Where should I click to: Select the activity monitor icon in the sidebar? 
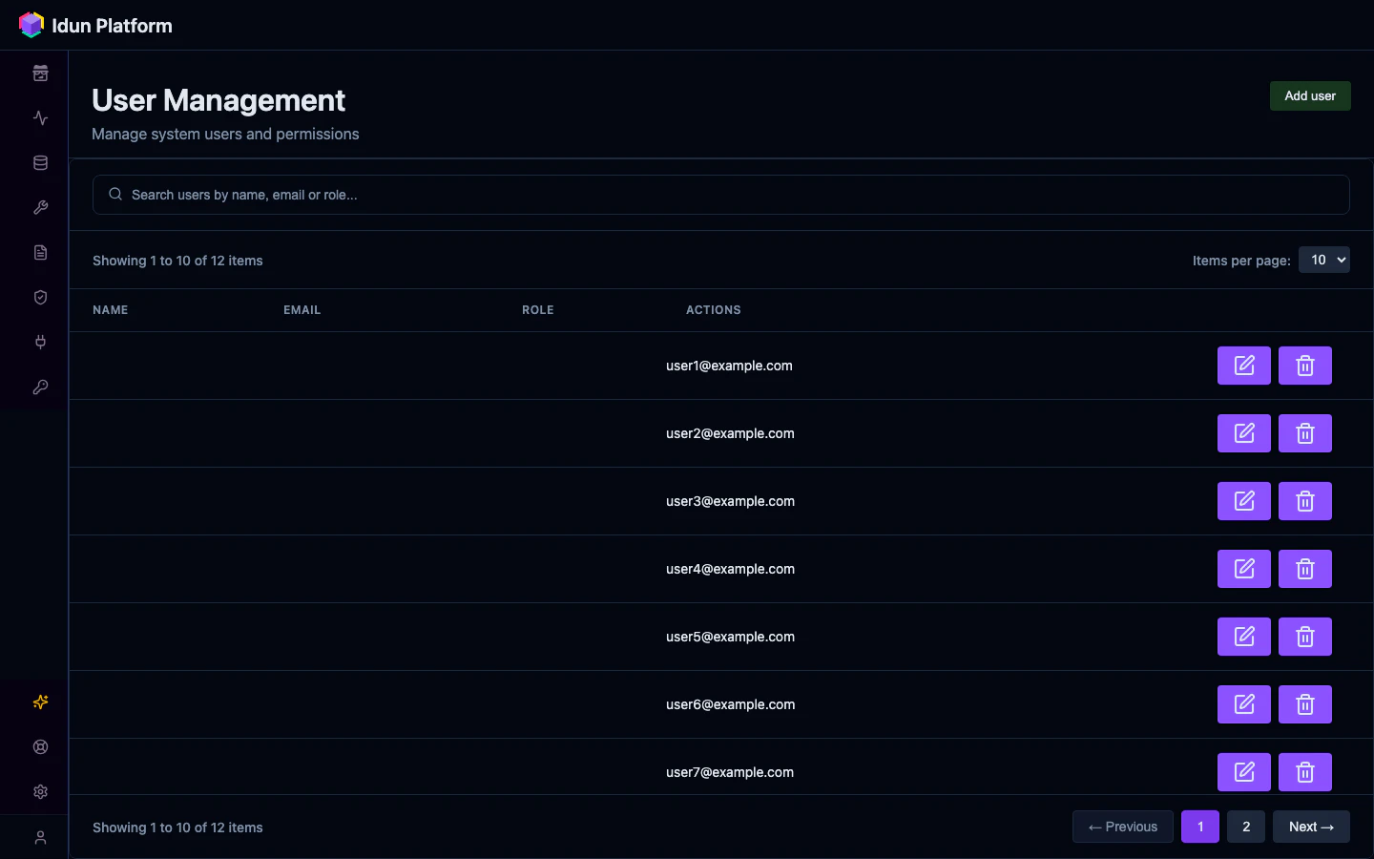(x=40, y=118)
